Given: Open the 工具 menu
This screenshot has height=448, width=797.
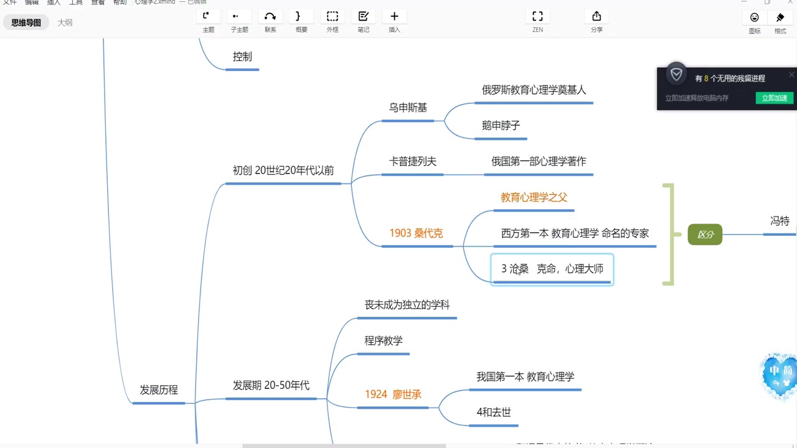Looking at the screenshot, I should (x=76, y=2).
